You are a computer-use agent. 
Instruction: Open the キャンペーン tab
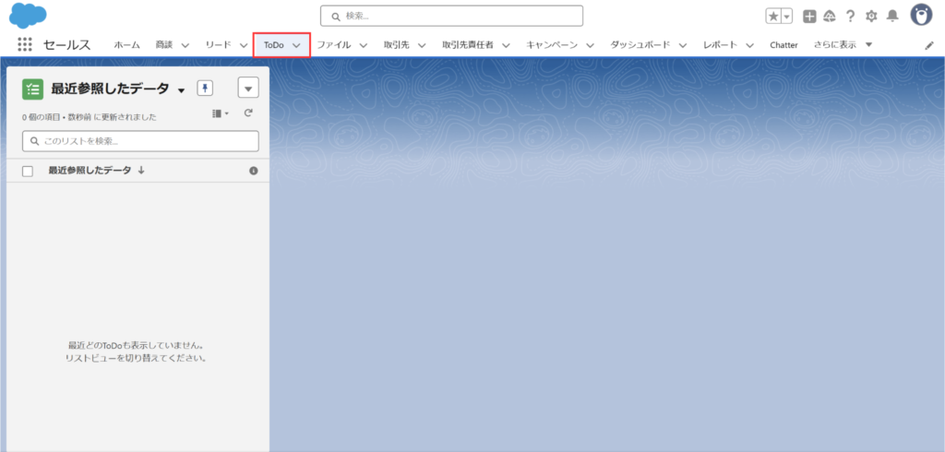pos(552,44)
